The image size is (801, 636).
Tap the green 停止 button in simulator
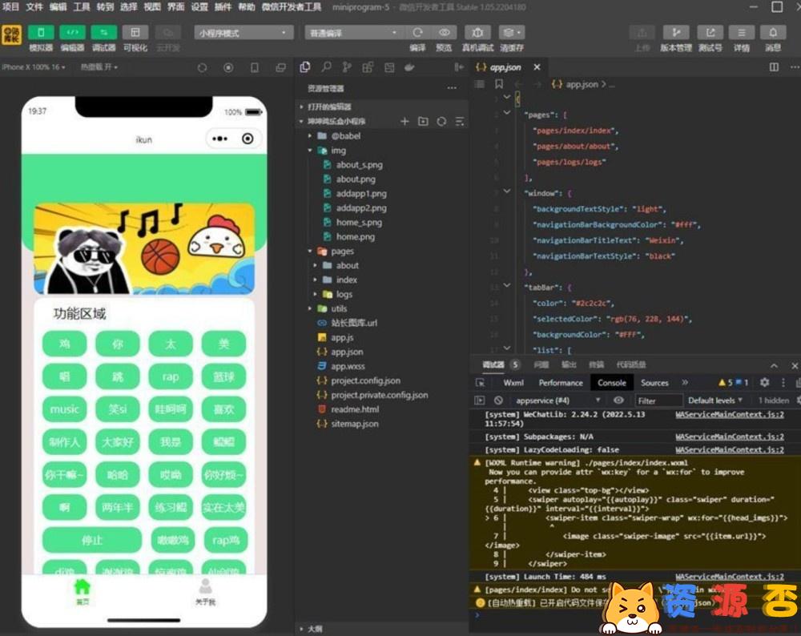point(92,540)
